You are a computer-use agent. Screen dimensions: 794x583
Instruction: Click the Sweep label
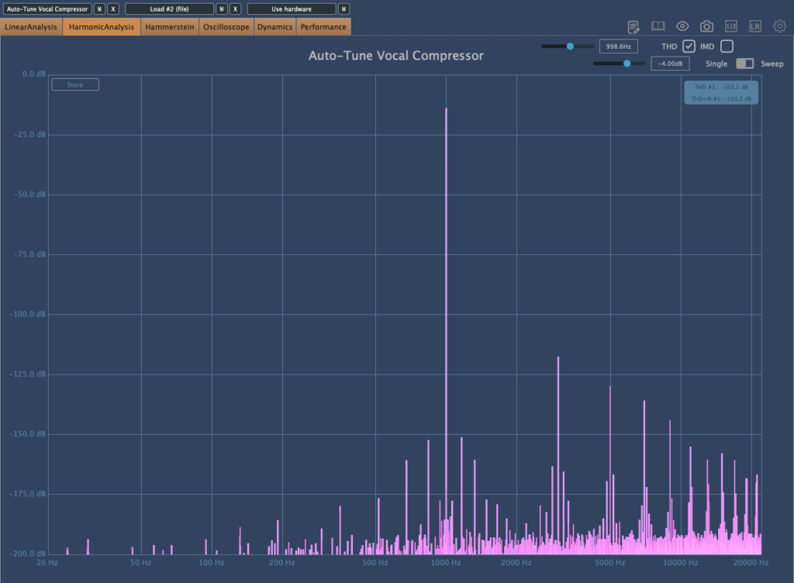tap(772, 64)
